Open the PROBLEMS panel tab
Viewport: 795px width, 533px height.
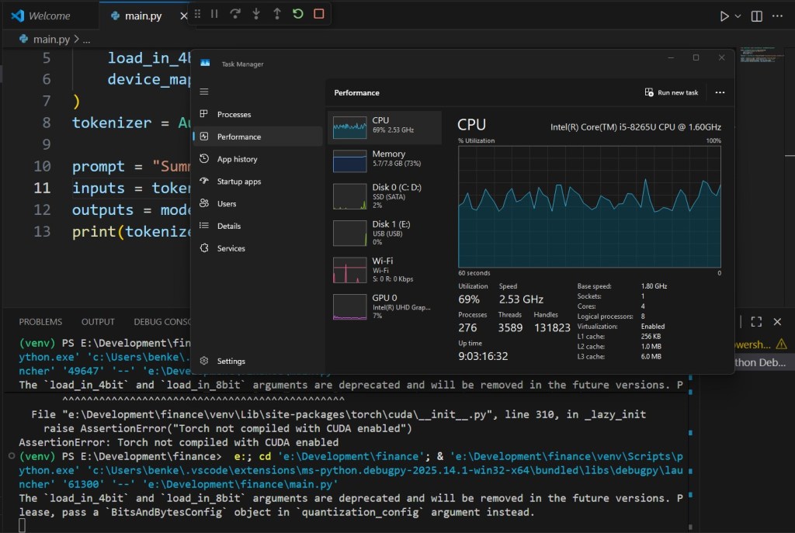click(x=40, y=322)
